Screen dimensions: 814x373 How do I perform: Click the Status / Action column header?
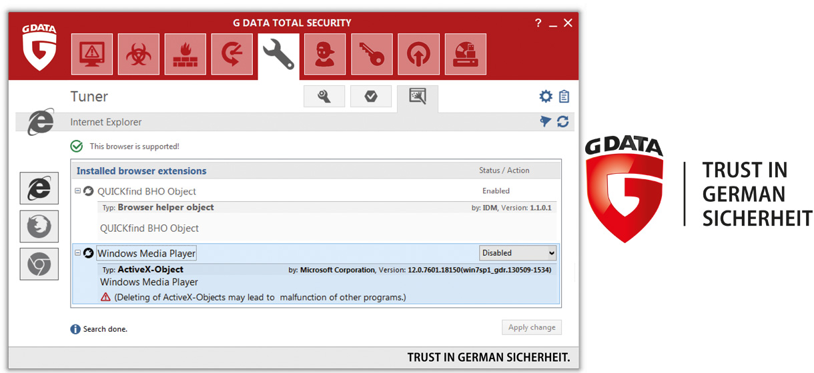504,171
